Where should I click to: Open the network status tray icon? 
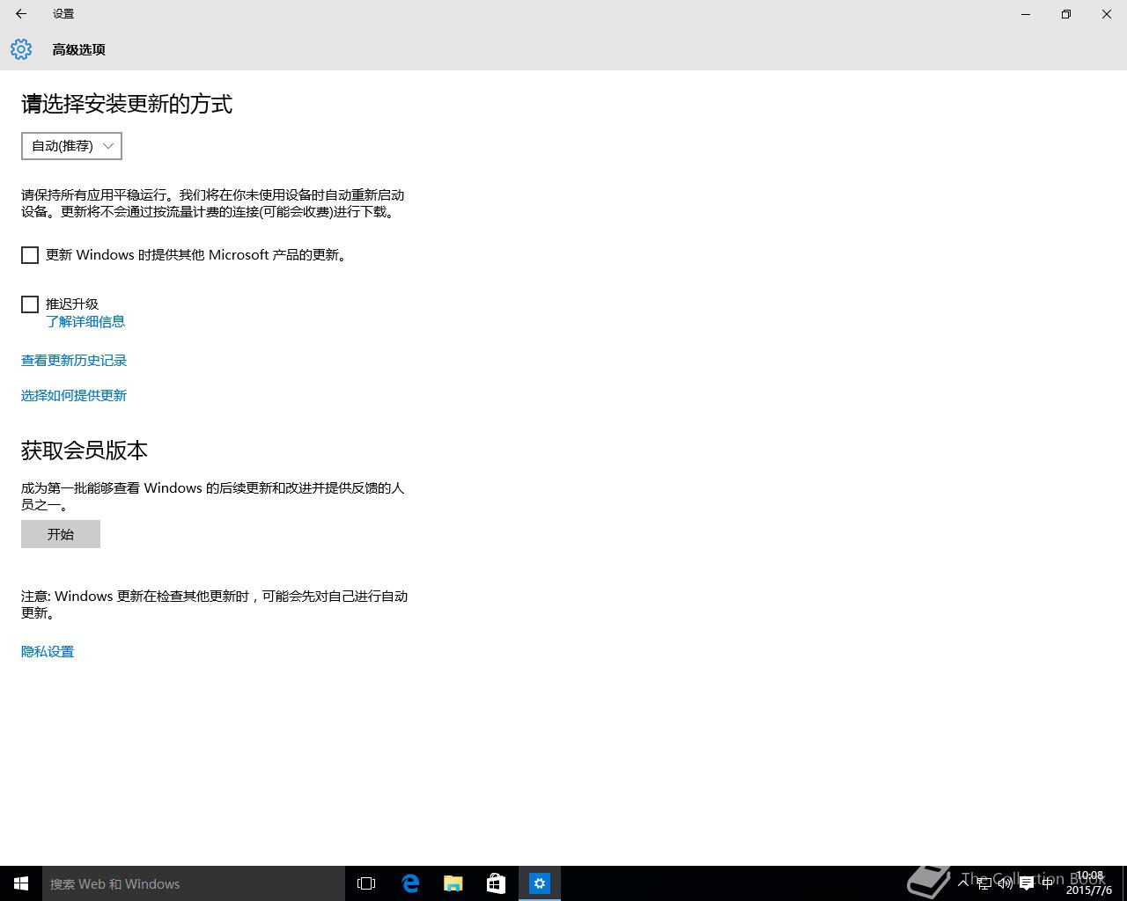984,883
